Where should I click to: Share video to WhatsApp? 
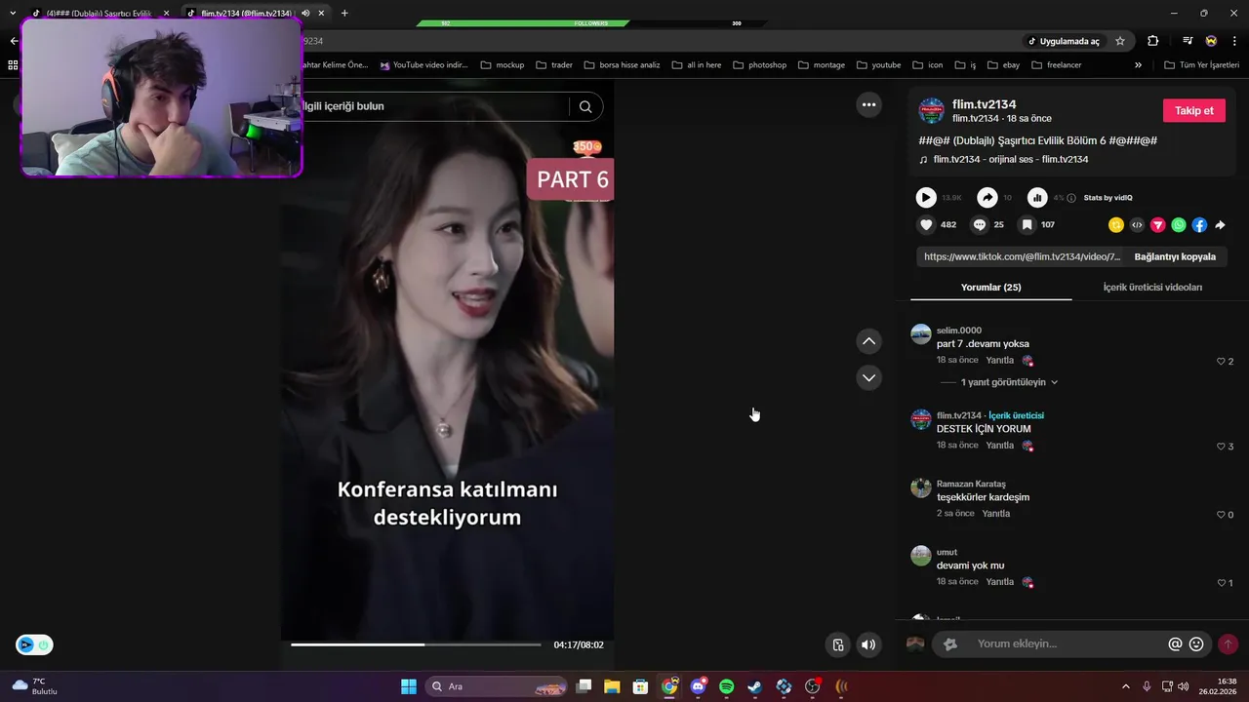1179,224
